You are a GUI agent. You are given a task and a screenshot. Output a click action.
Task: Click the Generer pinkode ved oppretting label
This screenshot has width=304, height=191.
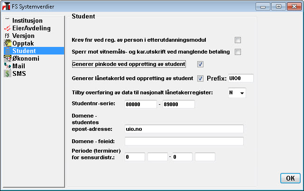[x=129, y=64]
